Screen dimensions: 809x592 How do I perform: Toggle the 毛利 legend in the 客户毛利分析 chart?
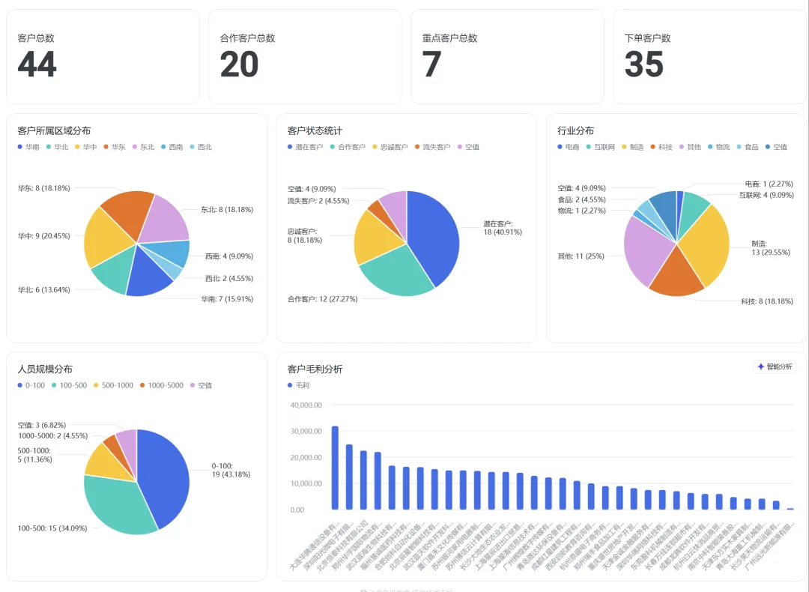[x=299, y=385]
